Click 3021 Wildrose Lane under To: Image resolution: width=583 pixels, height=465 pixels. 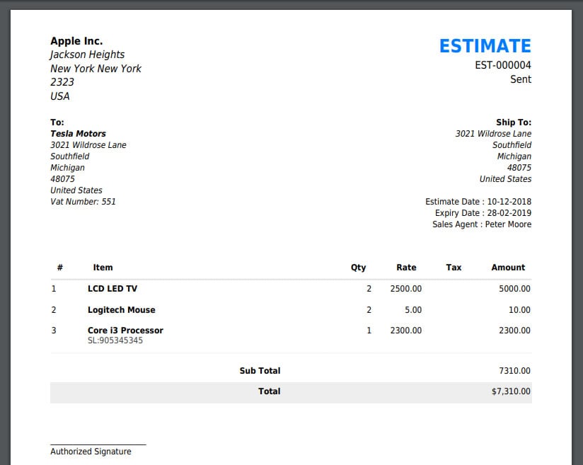88,145
